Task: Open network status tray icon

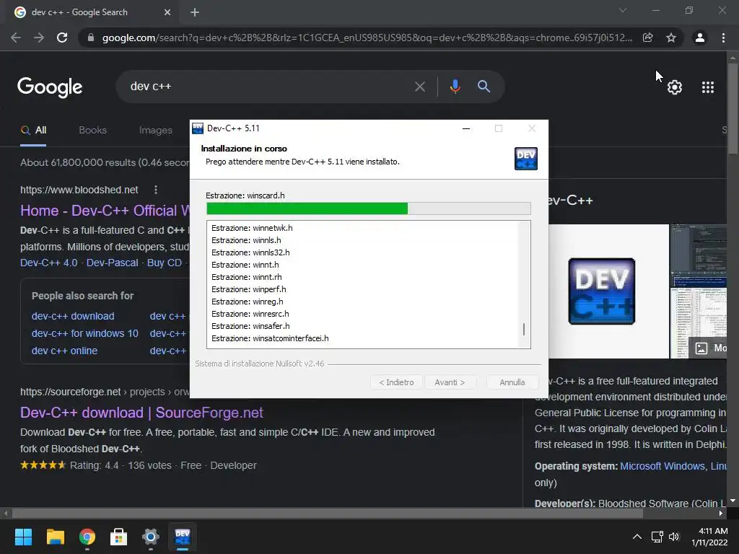Action: tap(657, 537)
